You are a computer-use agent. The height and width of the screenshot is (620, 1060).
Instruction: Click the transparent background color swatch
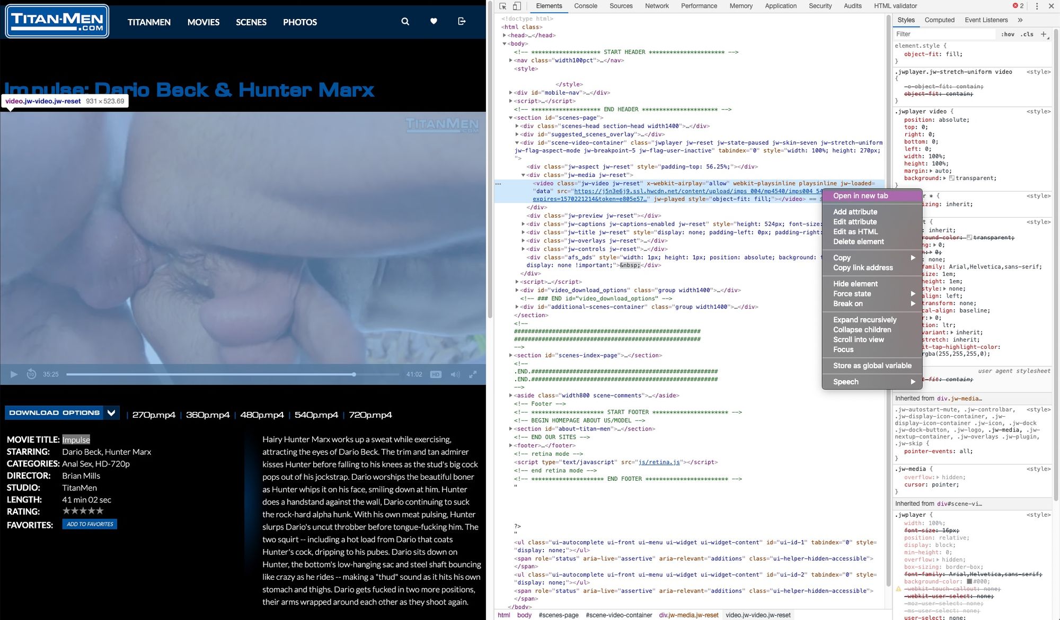(x=951, y=178)
